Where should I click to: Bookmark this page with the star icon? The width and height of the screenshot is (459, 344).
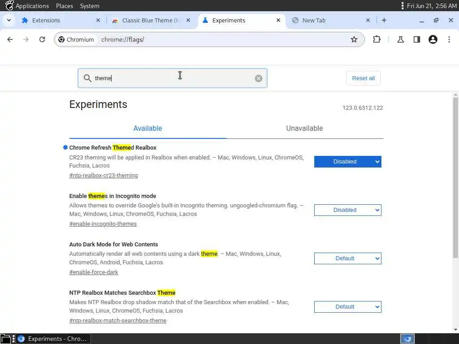tap(354, 39)
